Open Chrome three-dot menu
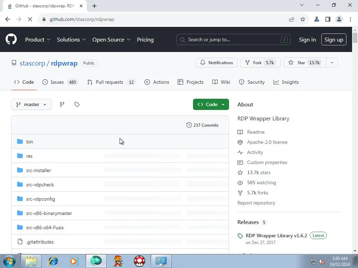The image size is (358, 268). (x=350, y=20)
